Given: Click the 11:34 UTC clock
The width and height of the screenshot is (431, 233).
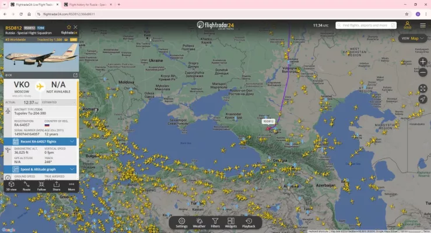Looking at the screenshot, I should (x=321, y=25).
